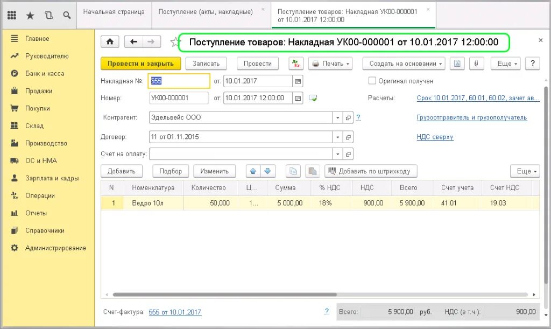The image size is (551, 329).
Task: Open Администрирование section
Action: tap(55, 248)
